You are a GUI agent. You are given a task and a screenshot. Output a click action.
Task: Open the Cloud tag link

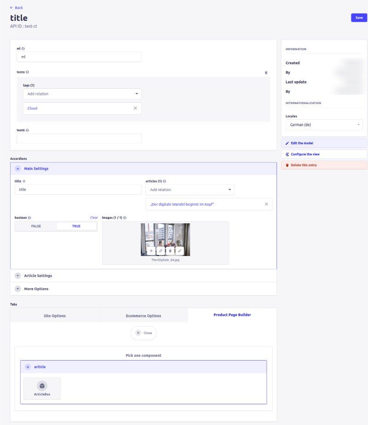32,108
